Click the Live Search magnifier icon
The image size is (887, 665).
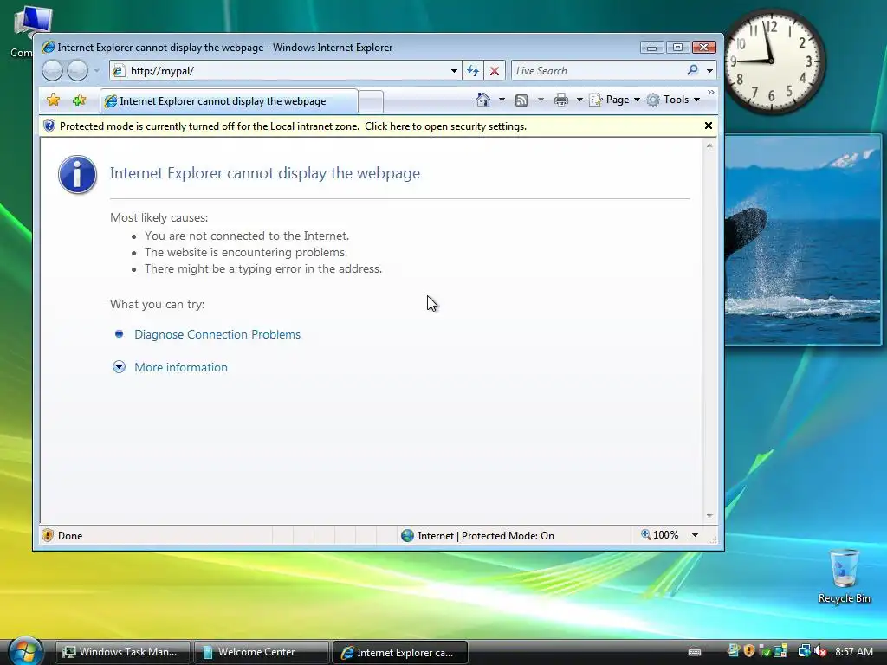click(x=692, y=70)
